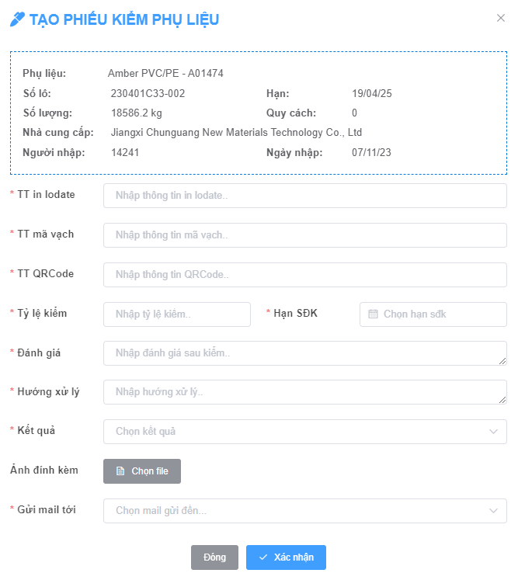Focus the TT in lodate input field
Image resolution: width=518 pixels, height=580 pixels.
tap(304, 196)
